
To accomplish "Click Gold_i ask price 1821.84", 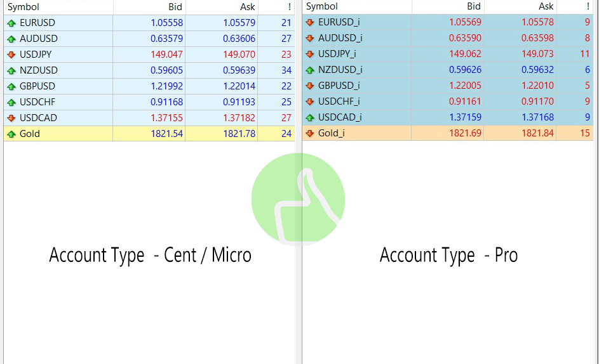I will click(537, 133).
